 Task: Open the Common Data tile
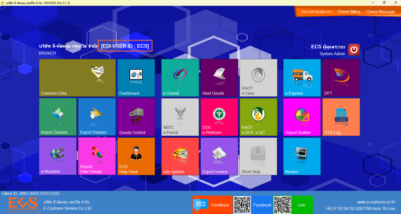point(77,78)
